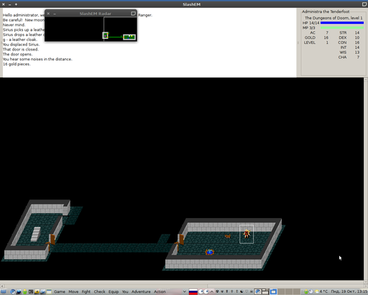This screenshot has width=368, height=295.
Task: Click the green room in SlashEM Radar
Action: (x=129, y=37)
